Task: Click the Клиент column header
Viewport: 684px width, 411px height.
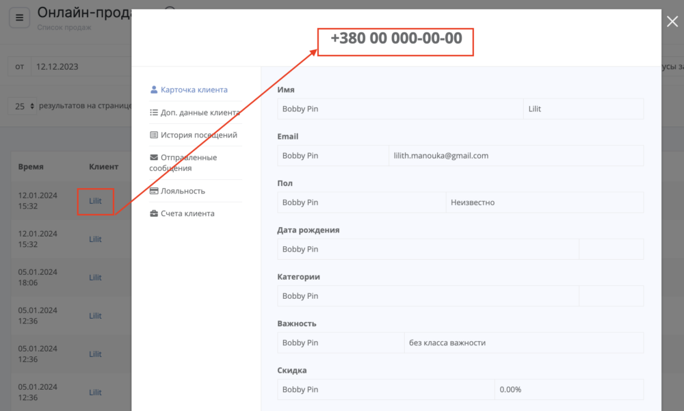Action: (103, 167)
